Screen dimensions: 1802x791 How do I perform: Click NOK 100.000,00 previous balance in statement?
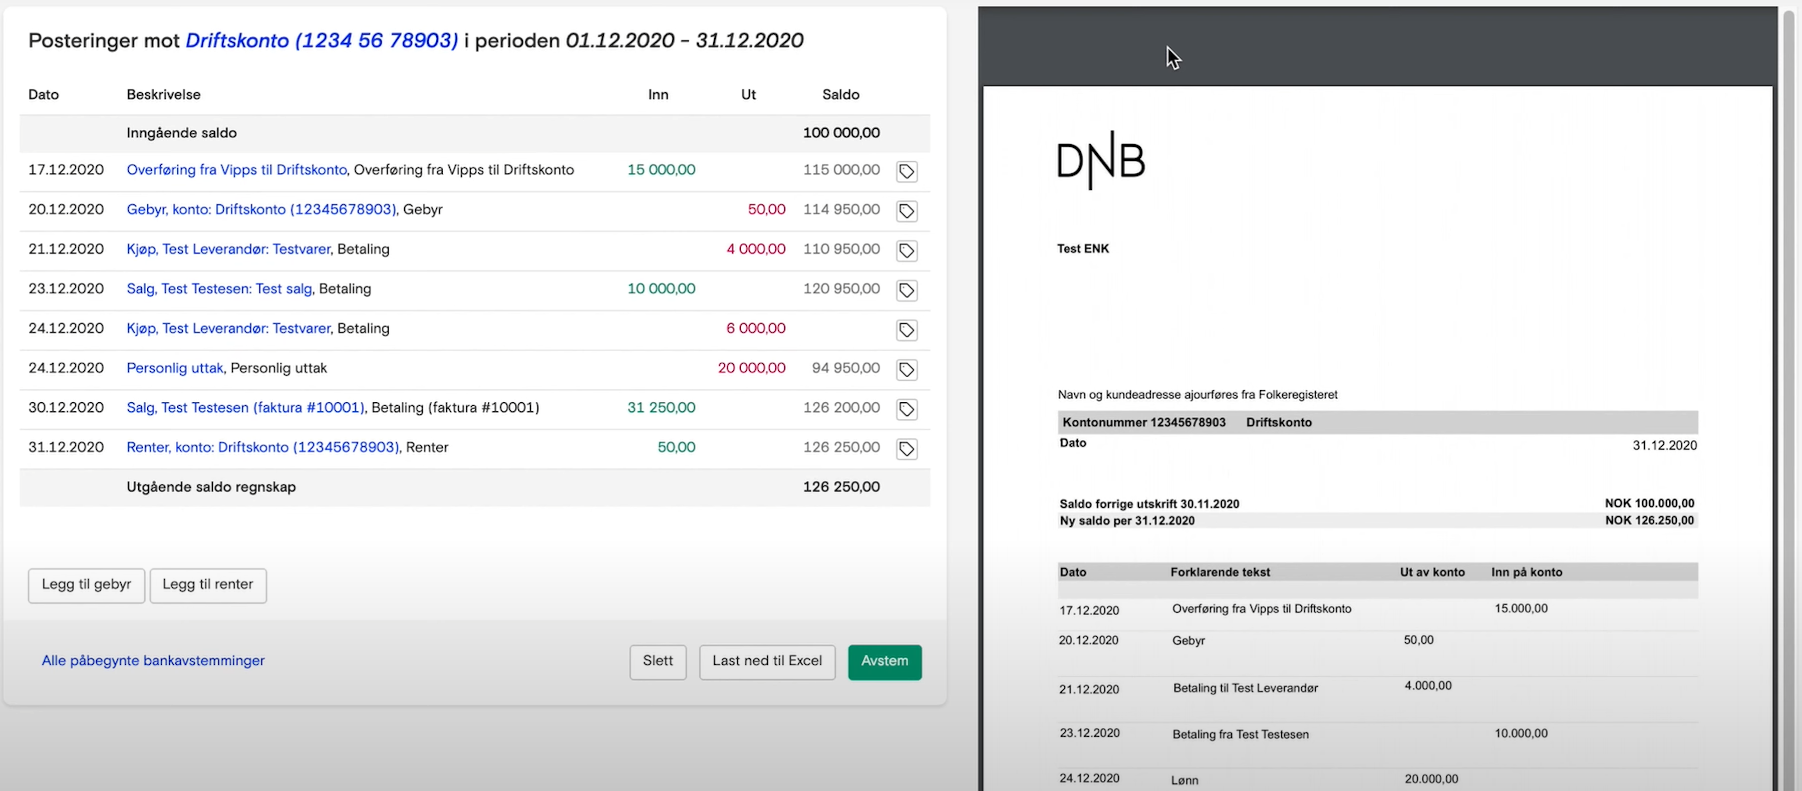tap(1649, 503)
